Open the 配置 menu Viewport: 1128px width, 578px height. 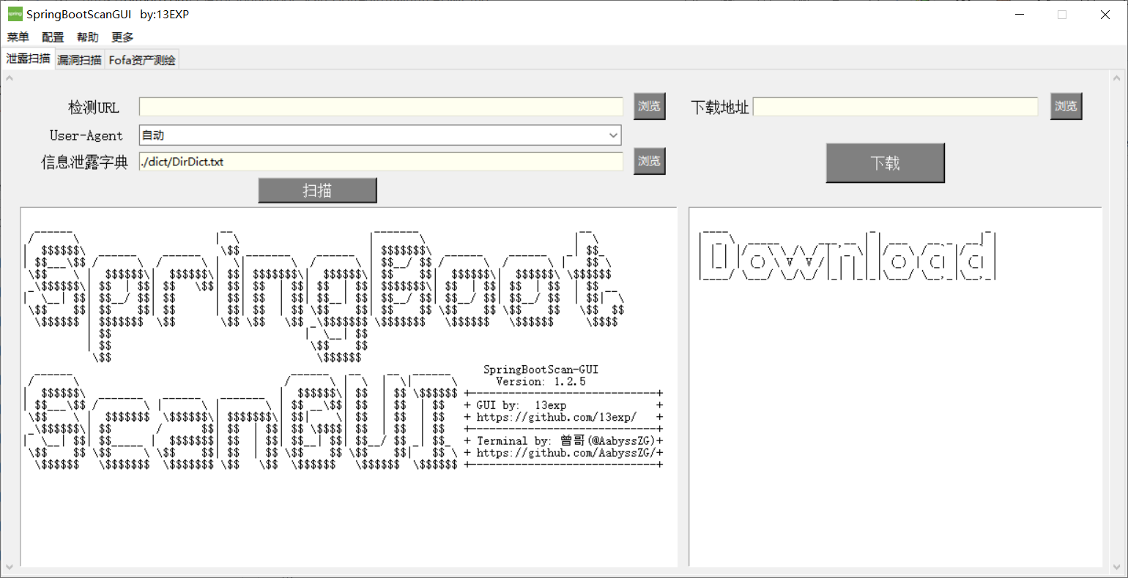[x=53, y=37]
